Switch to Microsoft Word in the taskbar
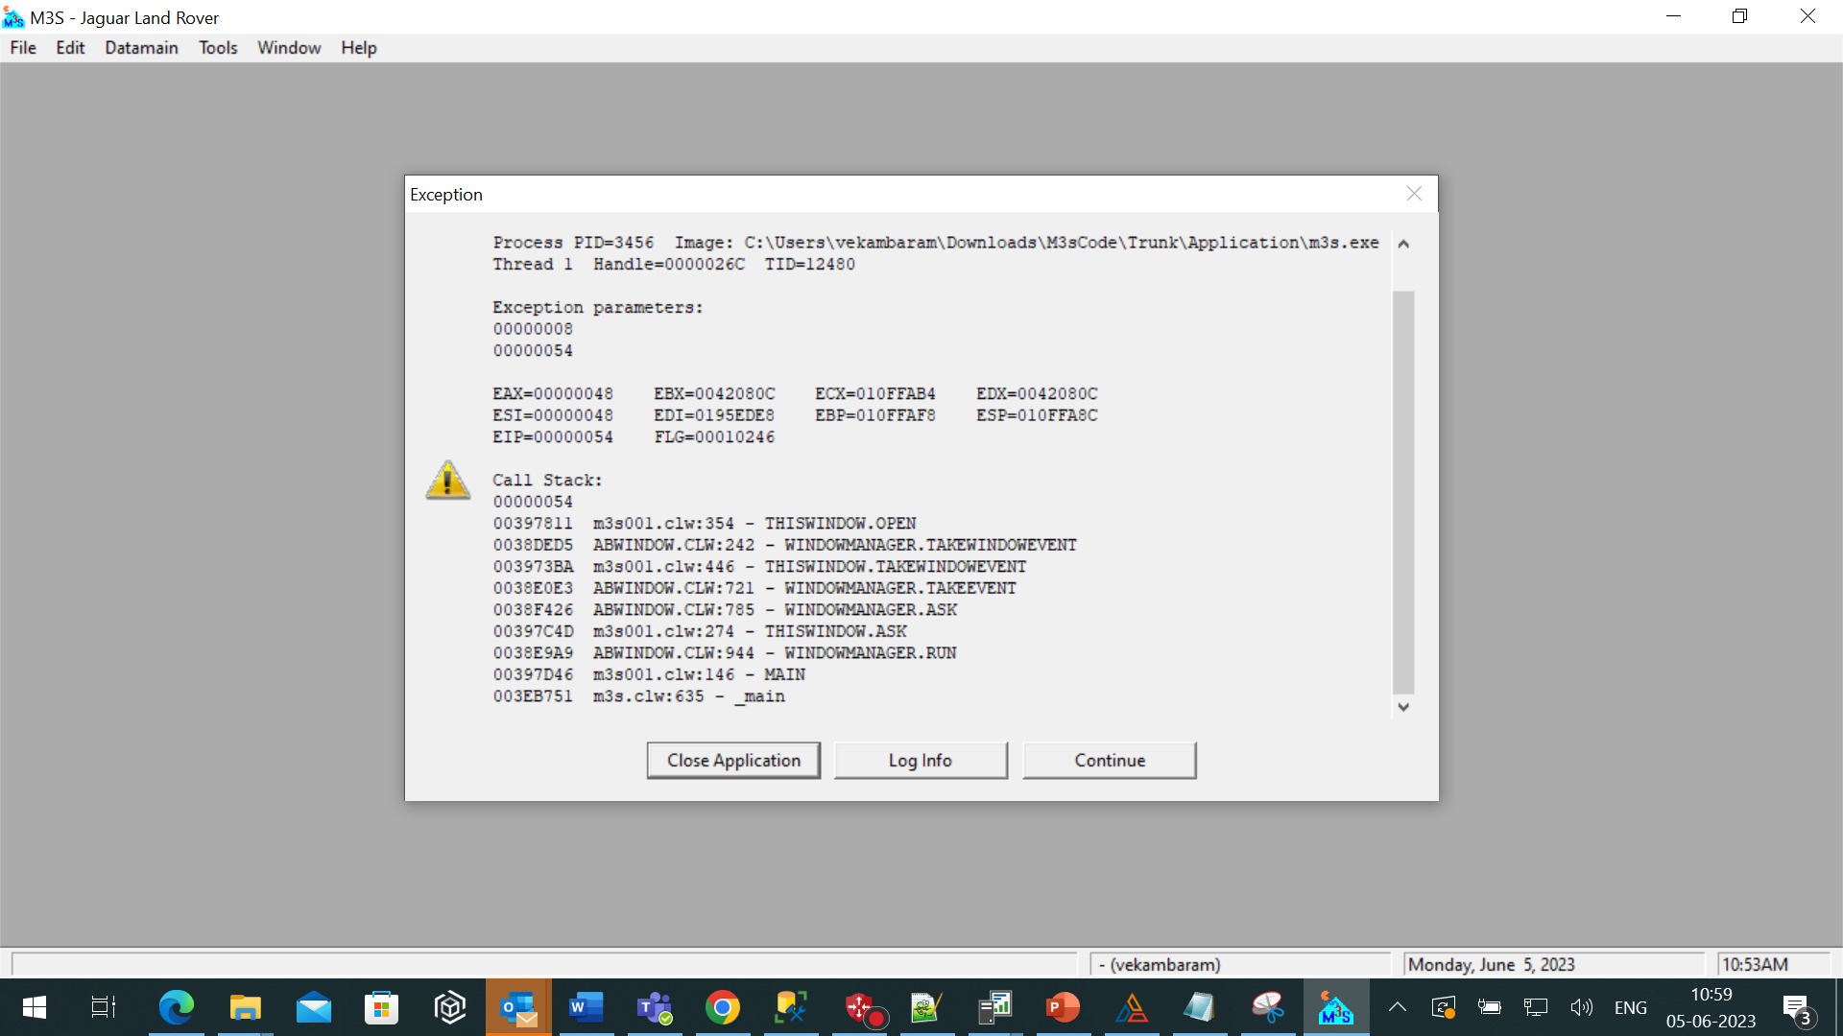Viewport: 1843px width, 1036px height. coord(586,1007)
